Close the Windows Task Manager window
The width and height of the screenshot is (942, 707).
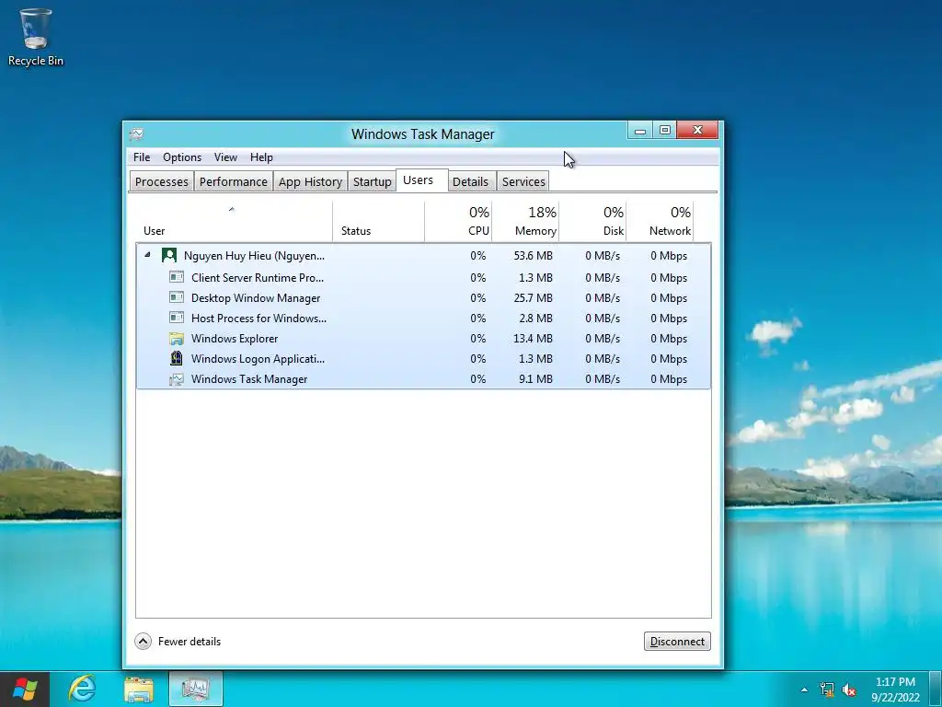coord(697,130)
